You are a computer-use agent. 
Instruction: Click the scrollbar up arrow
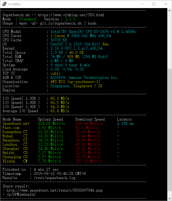[169, 10]
